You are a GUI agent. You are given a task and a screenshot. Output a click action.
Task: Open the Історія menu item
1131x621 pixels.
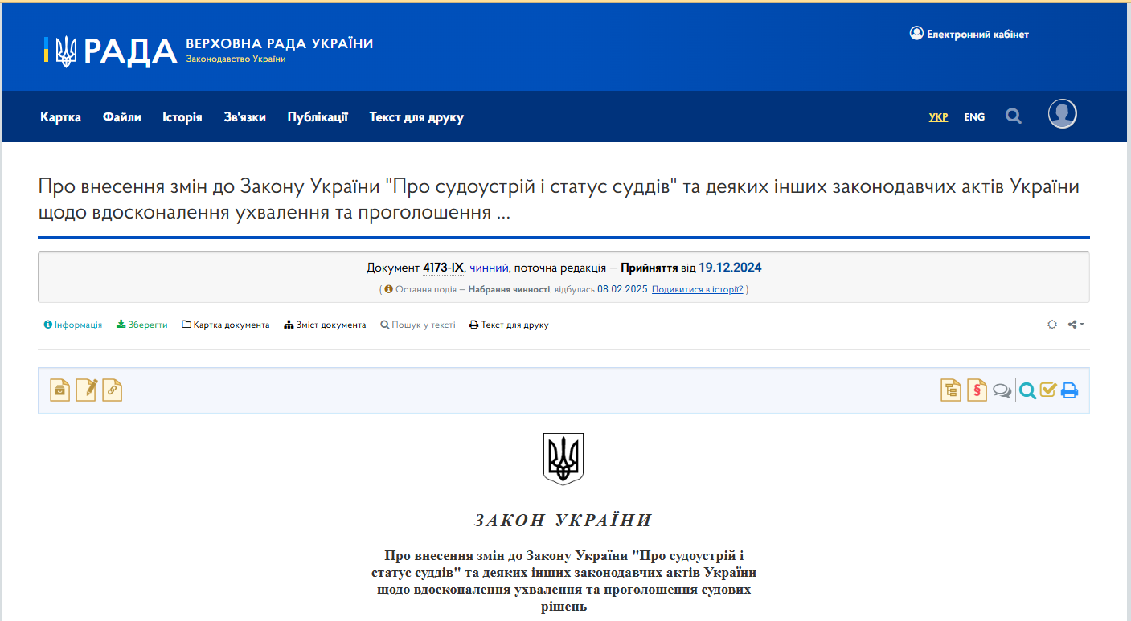tap(182, 116)
